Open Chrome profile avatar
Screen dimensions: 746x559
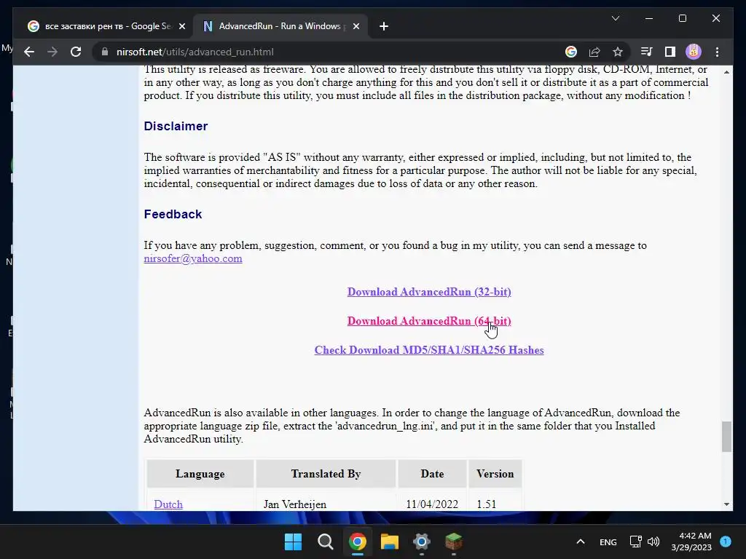694,52
